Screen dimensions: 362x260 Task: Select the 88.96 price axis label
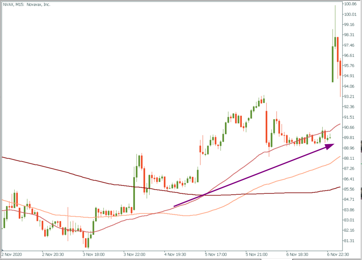click(350, 148)
